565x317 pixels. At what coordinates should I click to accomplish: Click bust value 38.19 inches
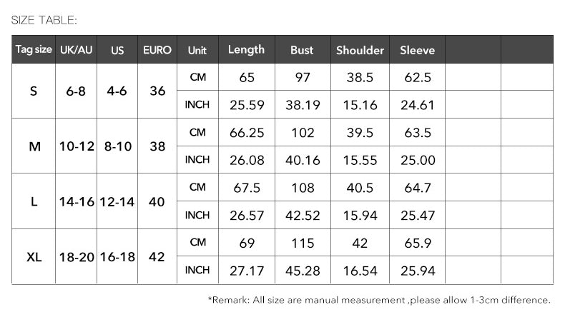303,105
